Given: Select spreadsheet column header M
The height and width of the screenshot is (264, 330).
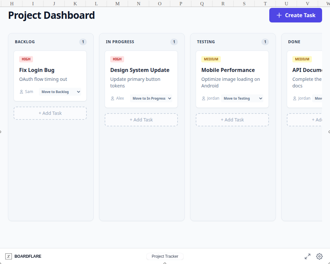Looking at the screenshot, I should tap(117, 4).
